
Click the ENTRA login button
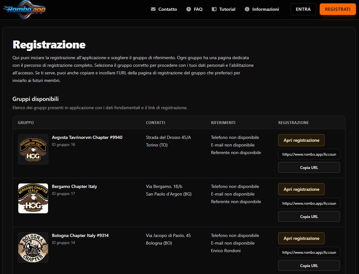point(303,9)
